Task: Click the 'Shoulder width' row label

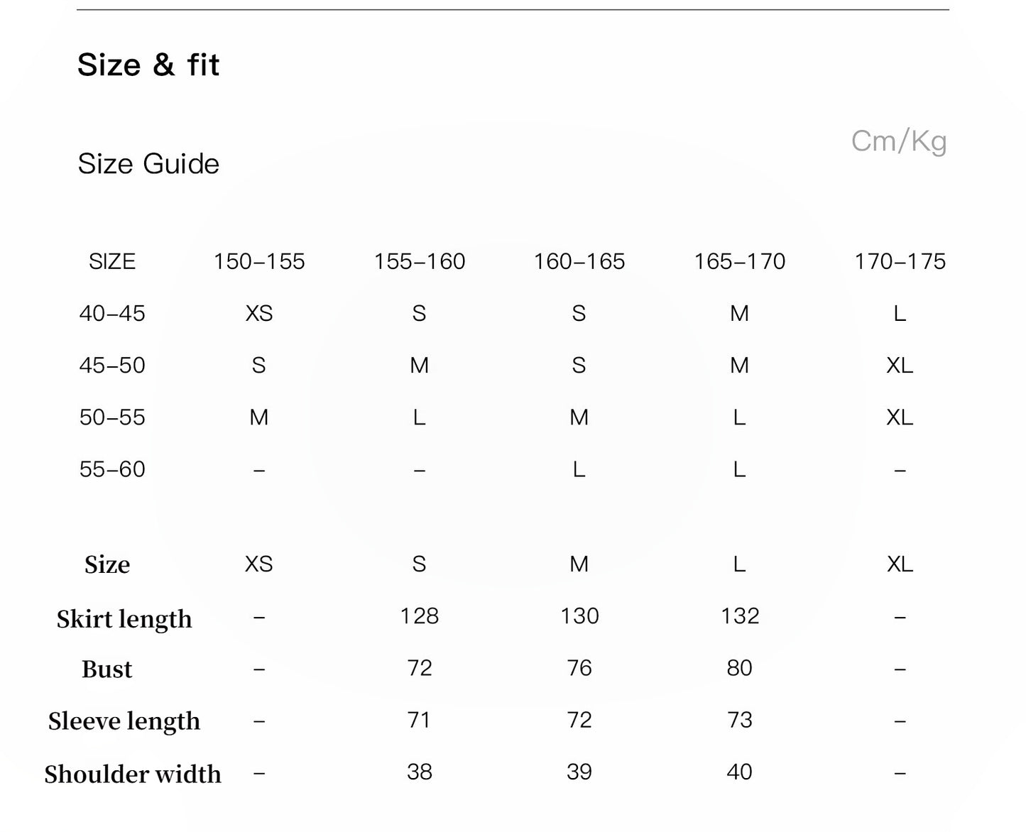Action: point(133,774)
